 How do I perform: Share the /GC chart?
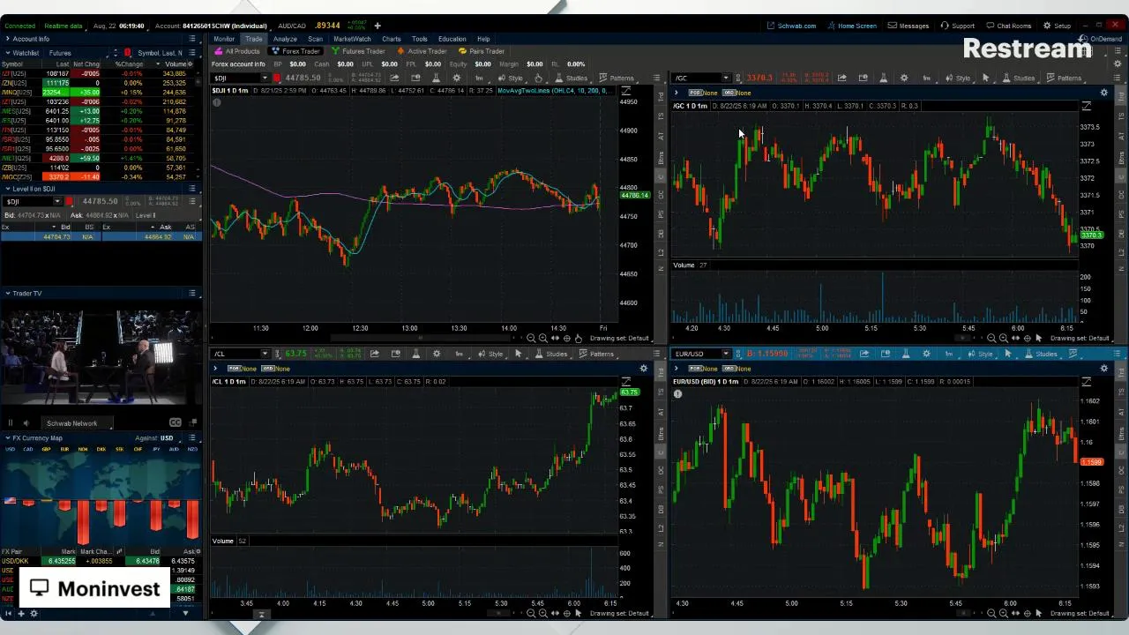tap(842, 78)
